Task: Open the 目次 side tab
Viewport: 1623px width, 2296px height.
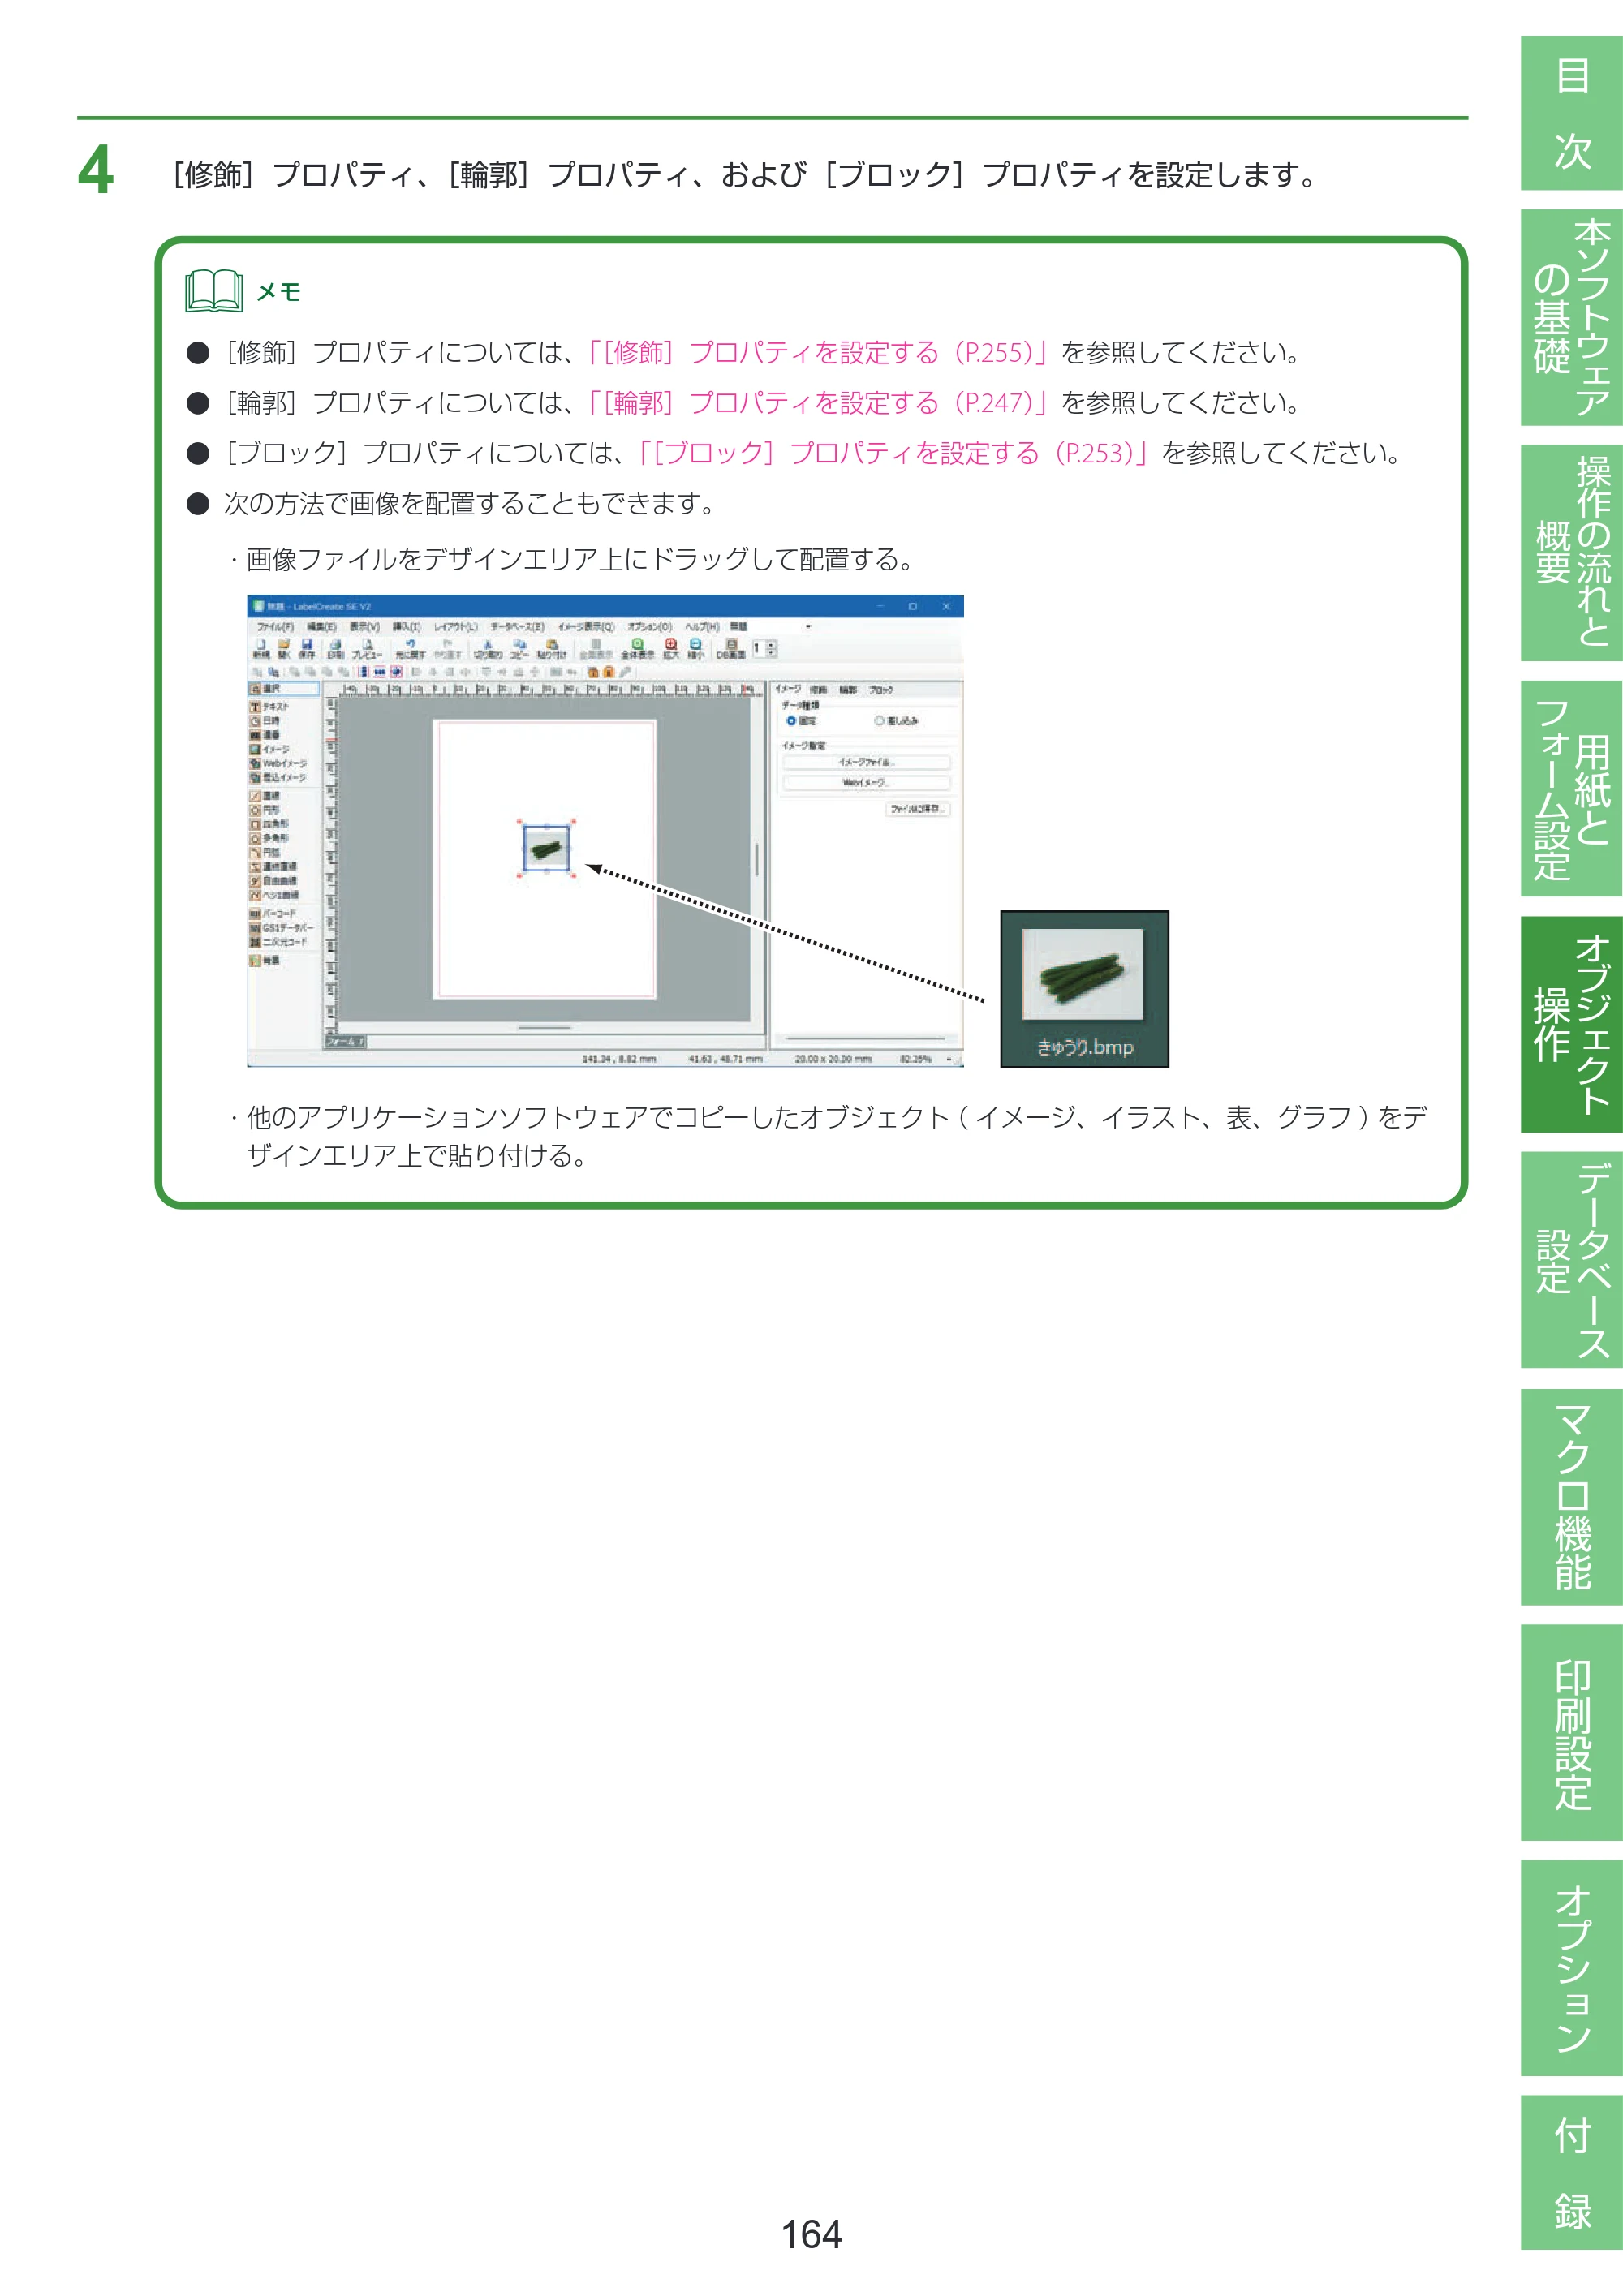Action: click(x=1571, y=113)
